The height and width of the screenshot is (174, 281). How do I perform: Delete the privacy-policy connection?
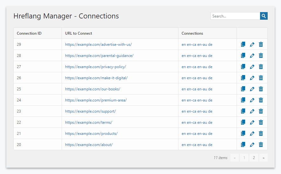(261, 67)
